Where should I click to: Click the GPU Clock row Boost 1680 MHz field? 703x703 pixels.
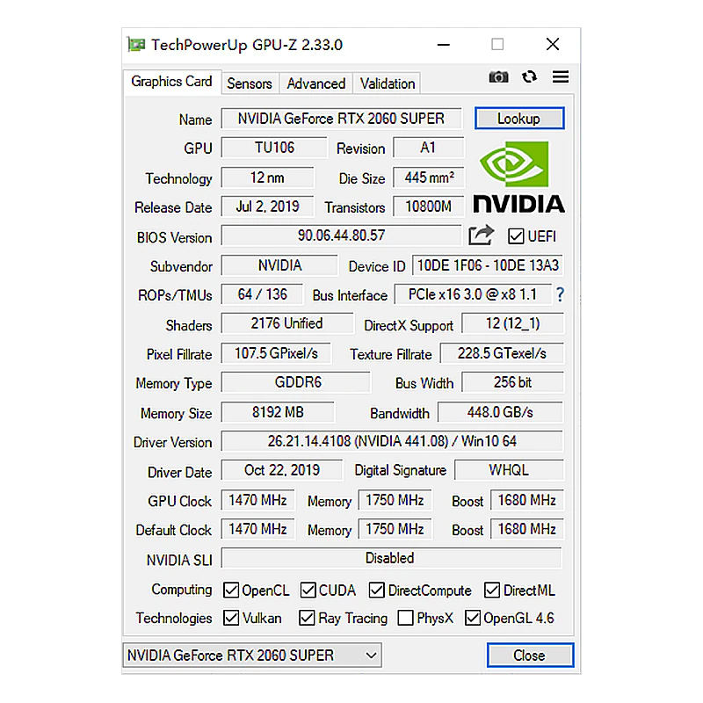click(527, 500)
